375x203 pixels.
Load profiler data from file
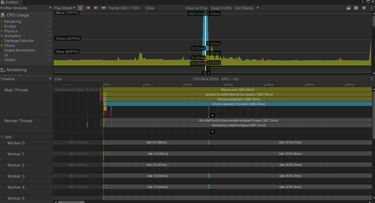[349, 8]
